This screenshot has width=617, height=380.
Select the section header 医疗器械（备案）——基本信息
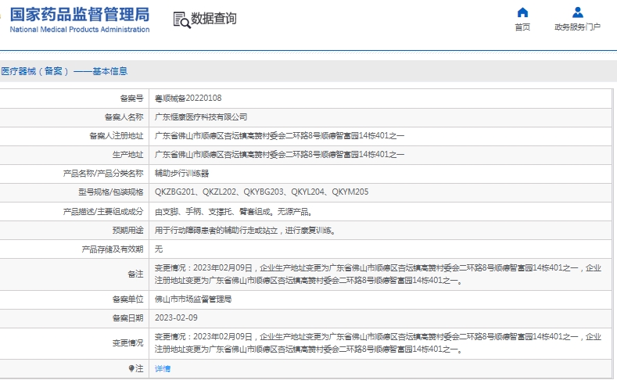pos(64,71)
